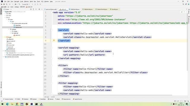The image size is (190, 106).
Task: Open the File menu
Action: (5, 1)
